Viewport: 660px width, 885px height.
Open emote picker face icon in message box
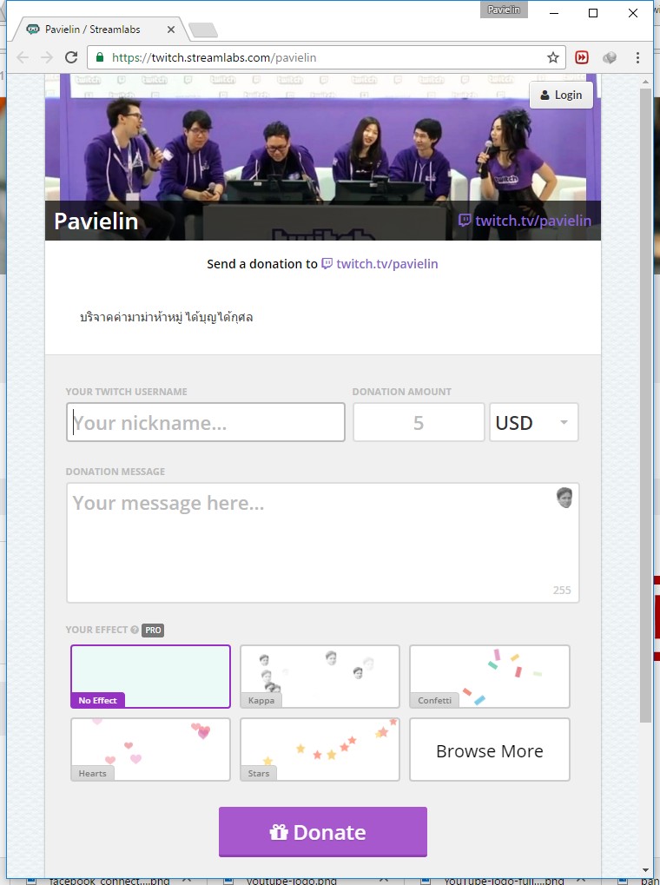pos(564,498)
